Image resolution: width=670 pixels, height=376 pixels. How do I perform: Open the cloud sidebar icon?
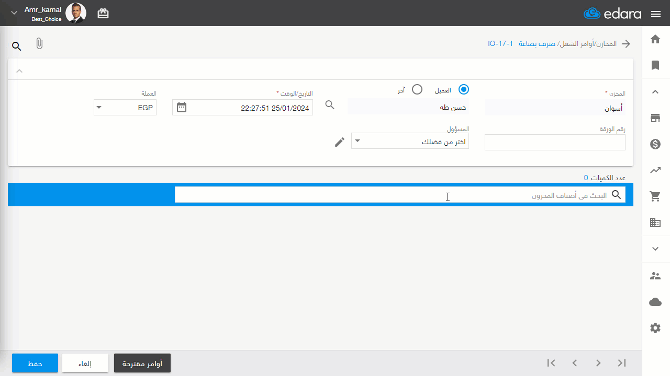[655, 302]
